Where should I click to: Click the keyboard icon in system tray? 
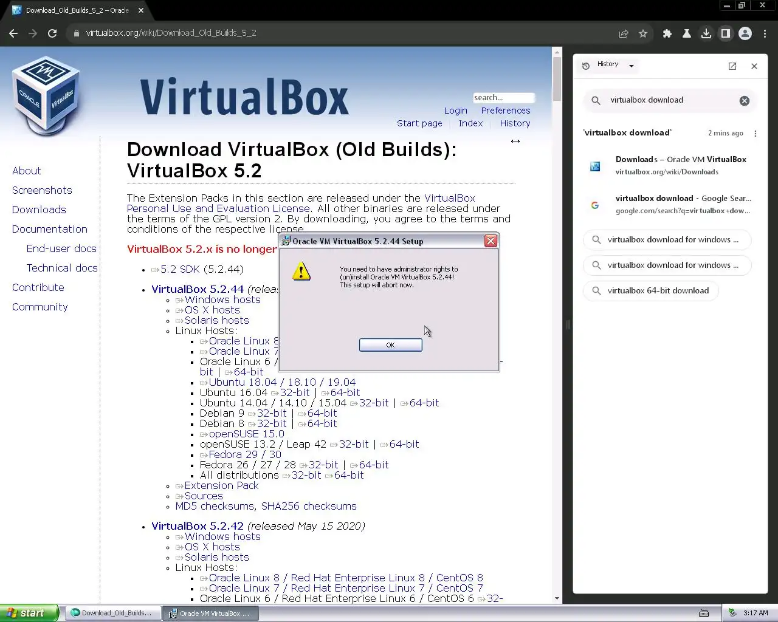[704, 613]
